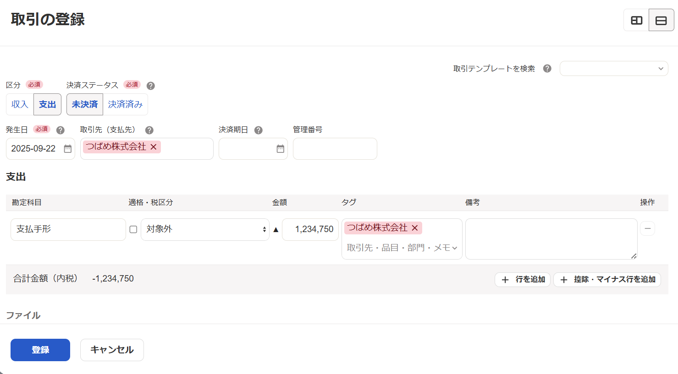Add a row with 行を追加

[x=523, y=279]
